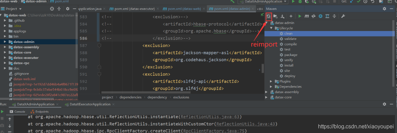Viewport: 397px width, 133px height.
Task: Collapse all in the Project panel
Action: 59,9
